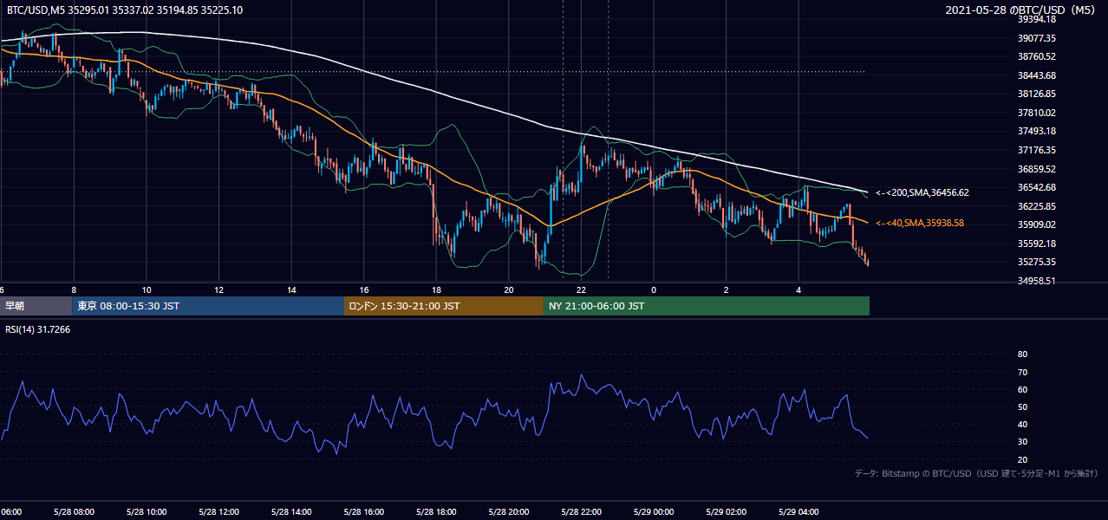
Task: Click the RSI(14) 31.7266 indicator label
Action: click(39, 330)
